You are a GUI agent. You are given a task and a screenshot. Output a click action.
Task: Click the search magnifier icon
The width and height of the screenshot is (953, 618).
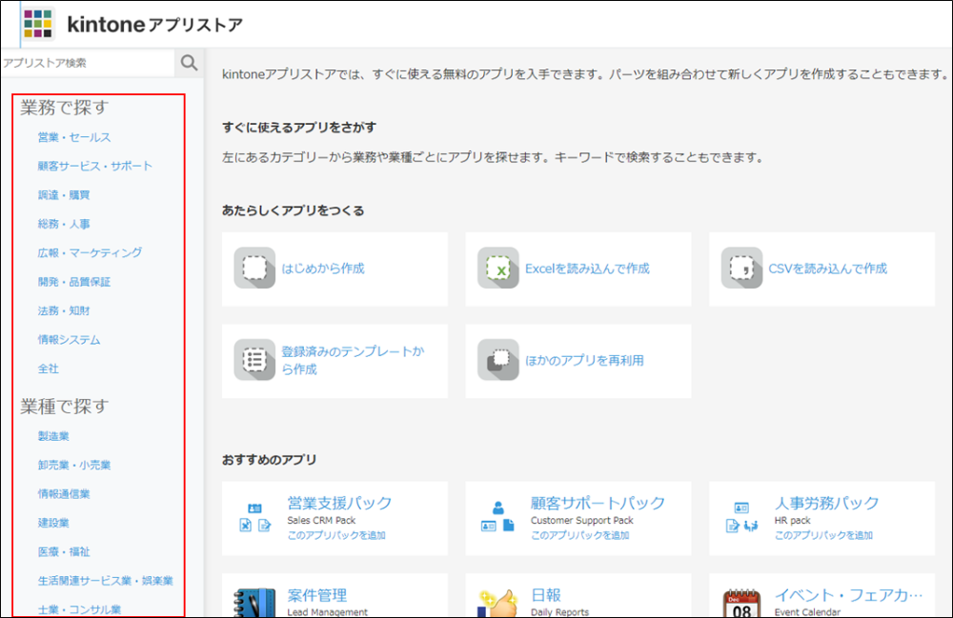click(189, 63)
